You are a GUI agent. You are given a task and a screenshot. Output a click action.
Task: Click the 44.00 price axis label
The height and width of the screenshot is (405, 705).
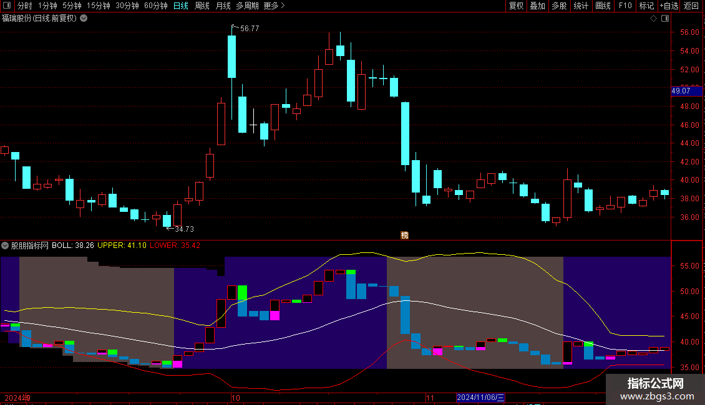[x=689, y=143]
